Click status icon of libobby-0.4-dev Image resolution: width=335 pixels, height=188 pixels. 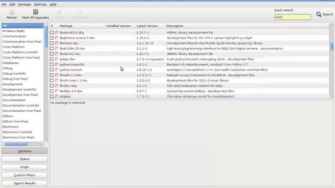[x=57, y=91]
